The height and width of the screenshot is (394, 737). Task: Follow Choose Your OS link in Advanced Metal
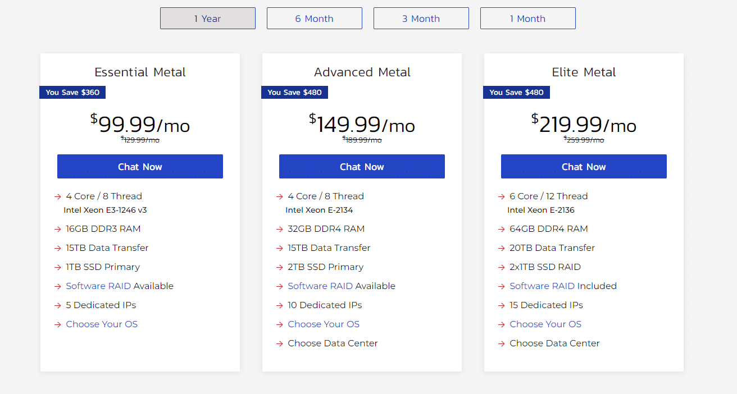tap(324, 324)
